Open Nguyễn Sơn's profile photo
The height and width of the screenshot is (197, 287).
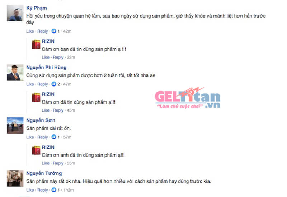pyautogui.click(x=15, y=125)
